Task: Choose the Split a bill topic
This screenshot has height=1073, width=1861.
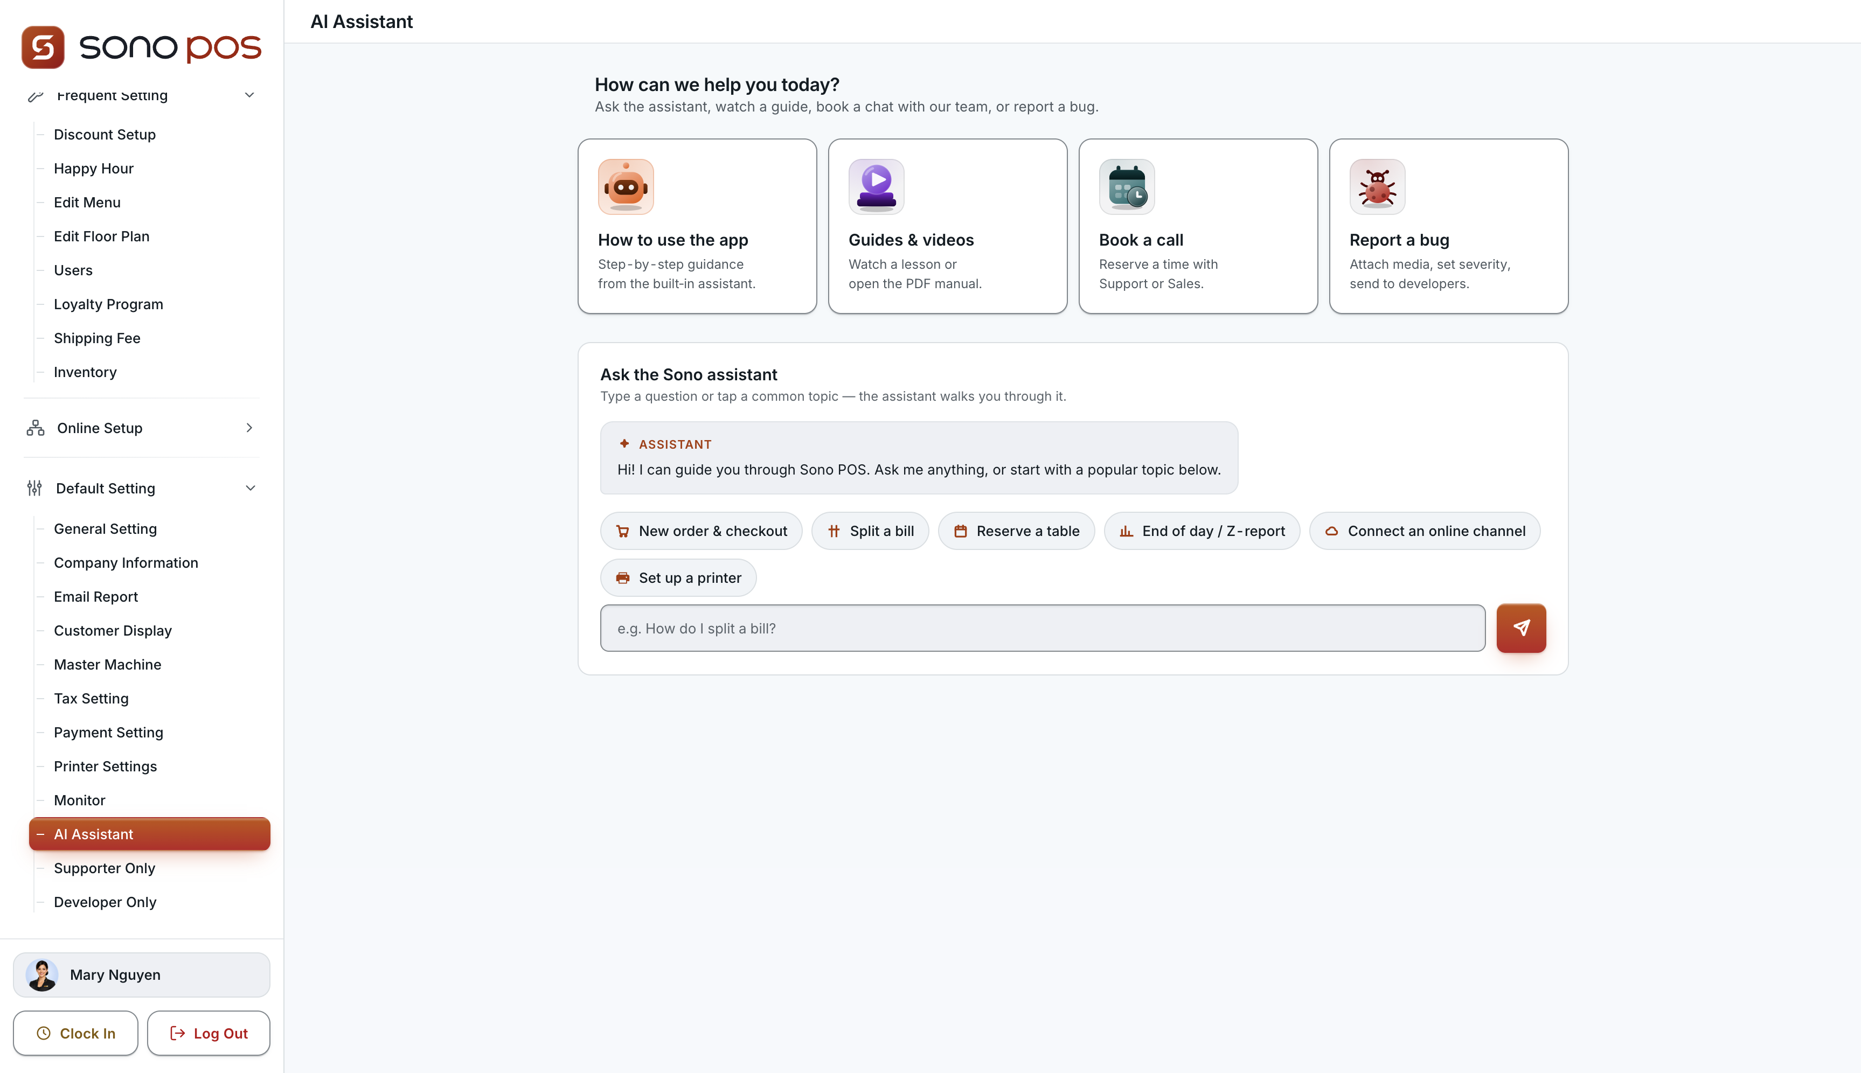Action: 871,531
